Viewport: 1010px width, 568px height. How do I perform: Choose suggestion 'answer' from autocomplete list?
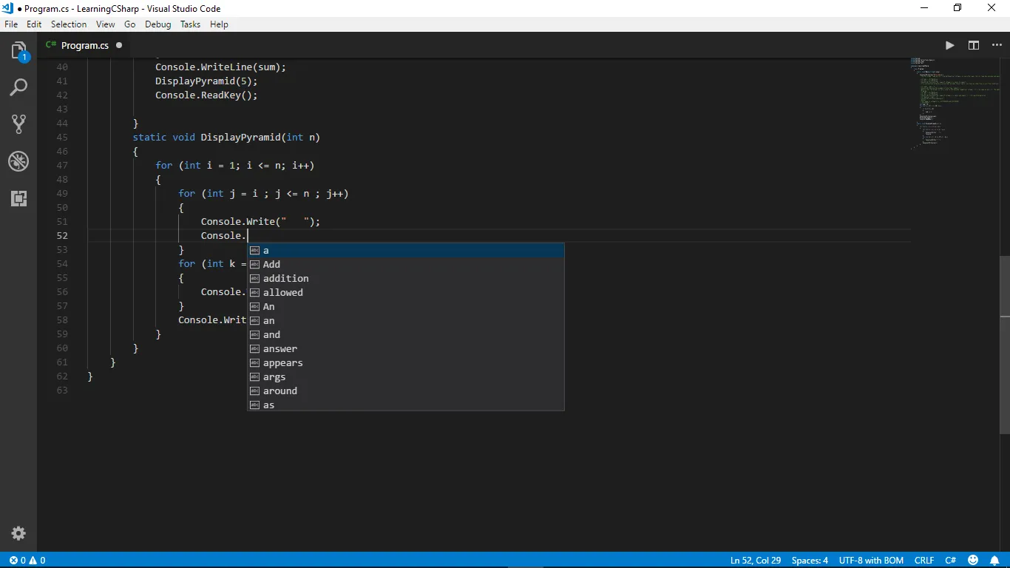click(406, 348)
